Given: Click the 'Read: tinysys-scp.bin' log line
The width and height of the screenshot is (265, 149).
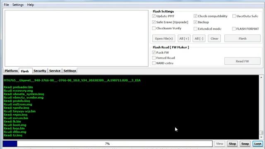Looking at the screenshot, I should click(x=19, y=111).
